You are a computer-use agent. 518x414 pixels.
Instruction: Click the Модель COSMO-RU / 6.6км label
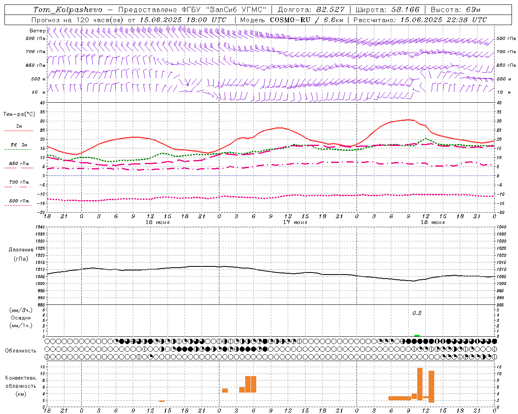292,20
